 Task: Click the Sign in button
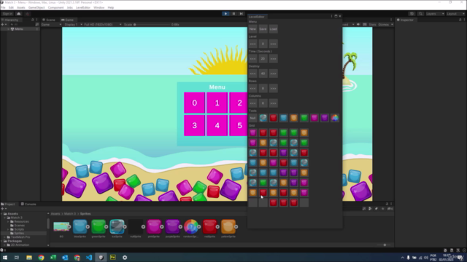pyautogui.click(x=7, y=14)
